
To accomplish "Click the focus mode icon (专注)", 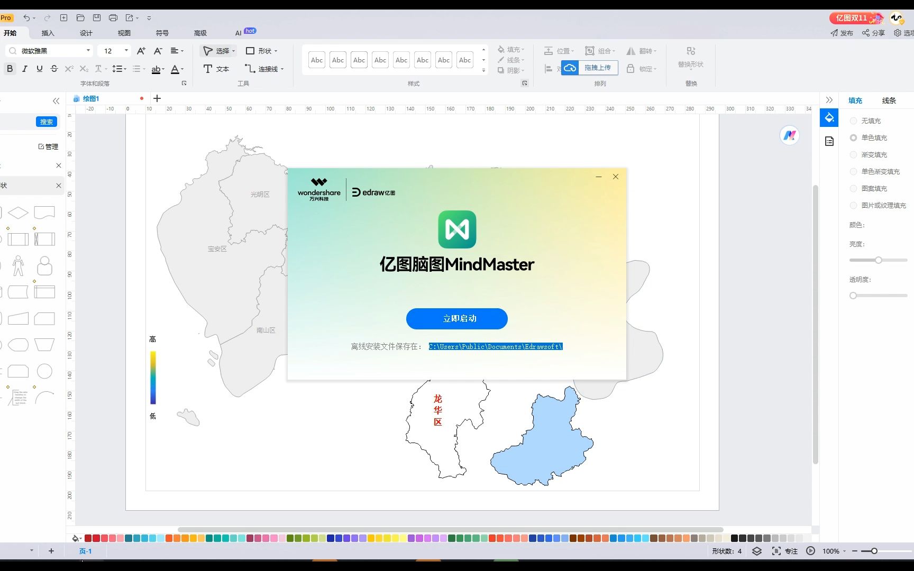I will coord(776,551).
